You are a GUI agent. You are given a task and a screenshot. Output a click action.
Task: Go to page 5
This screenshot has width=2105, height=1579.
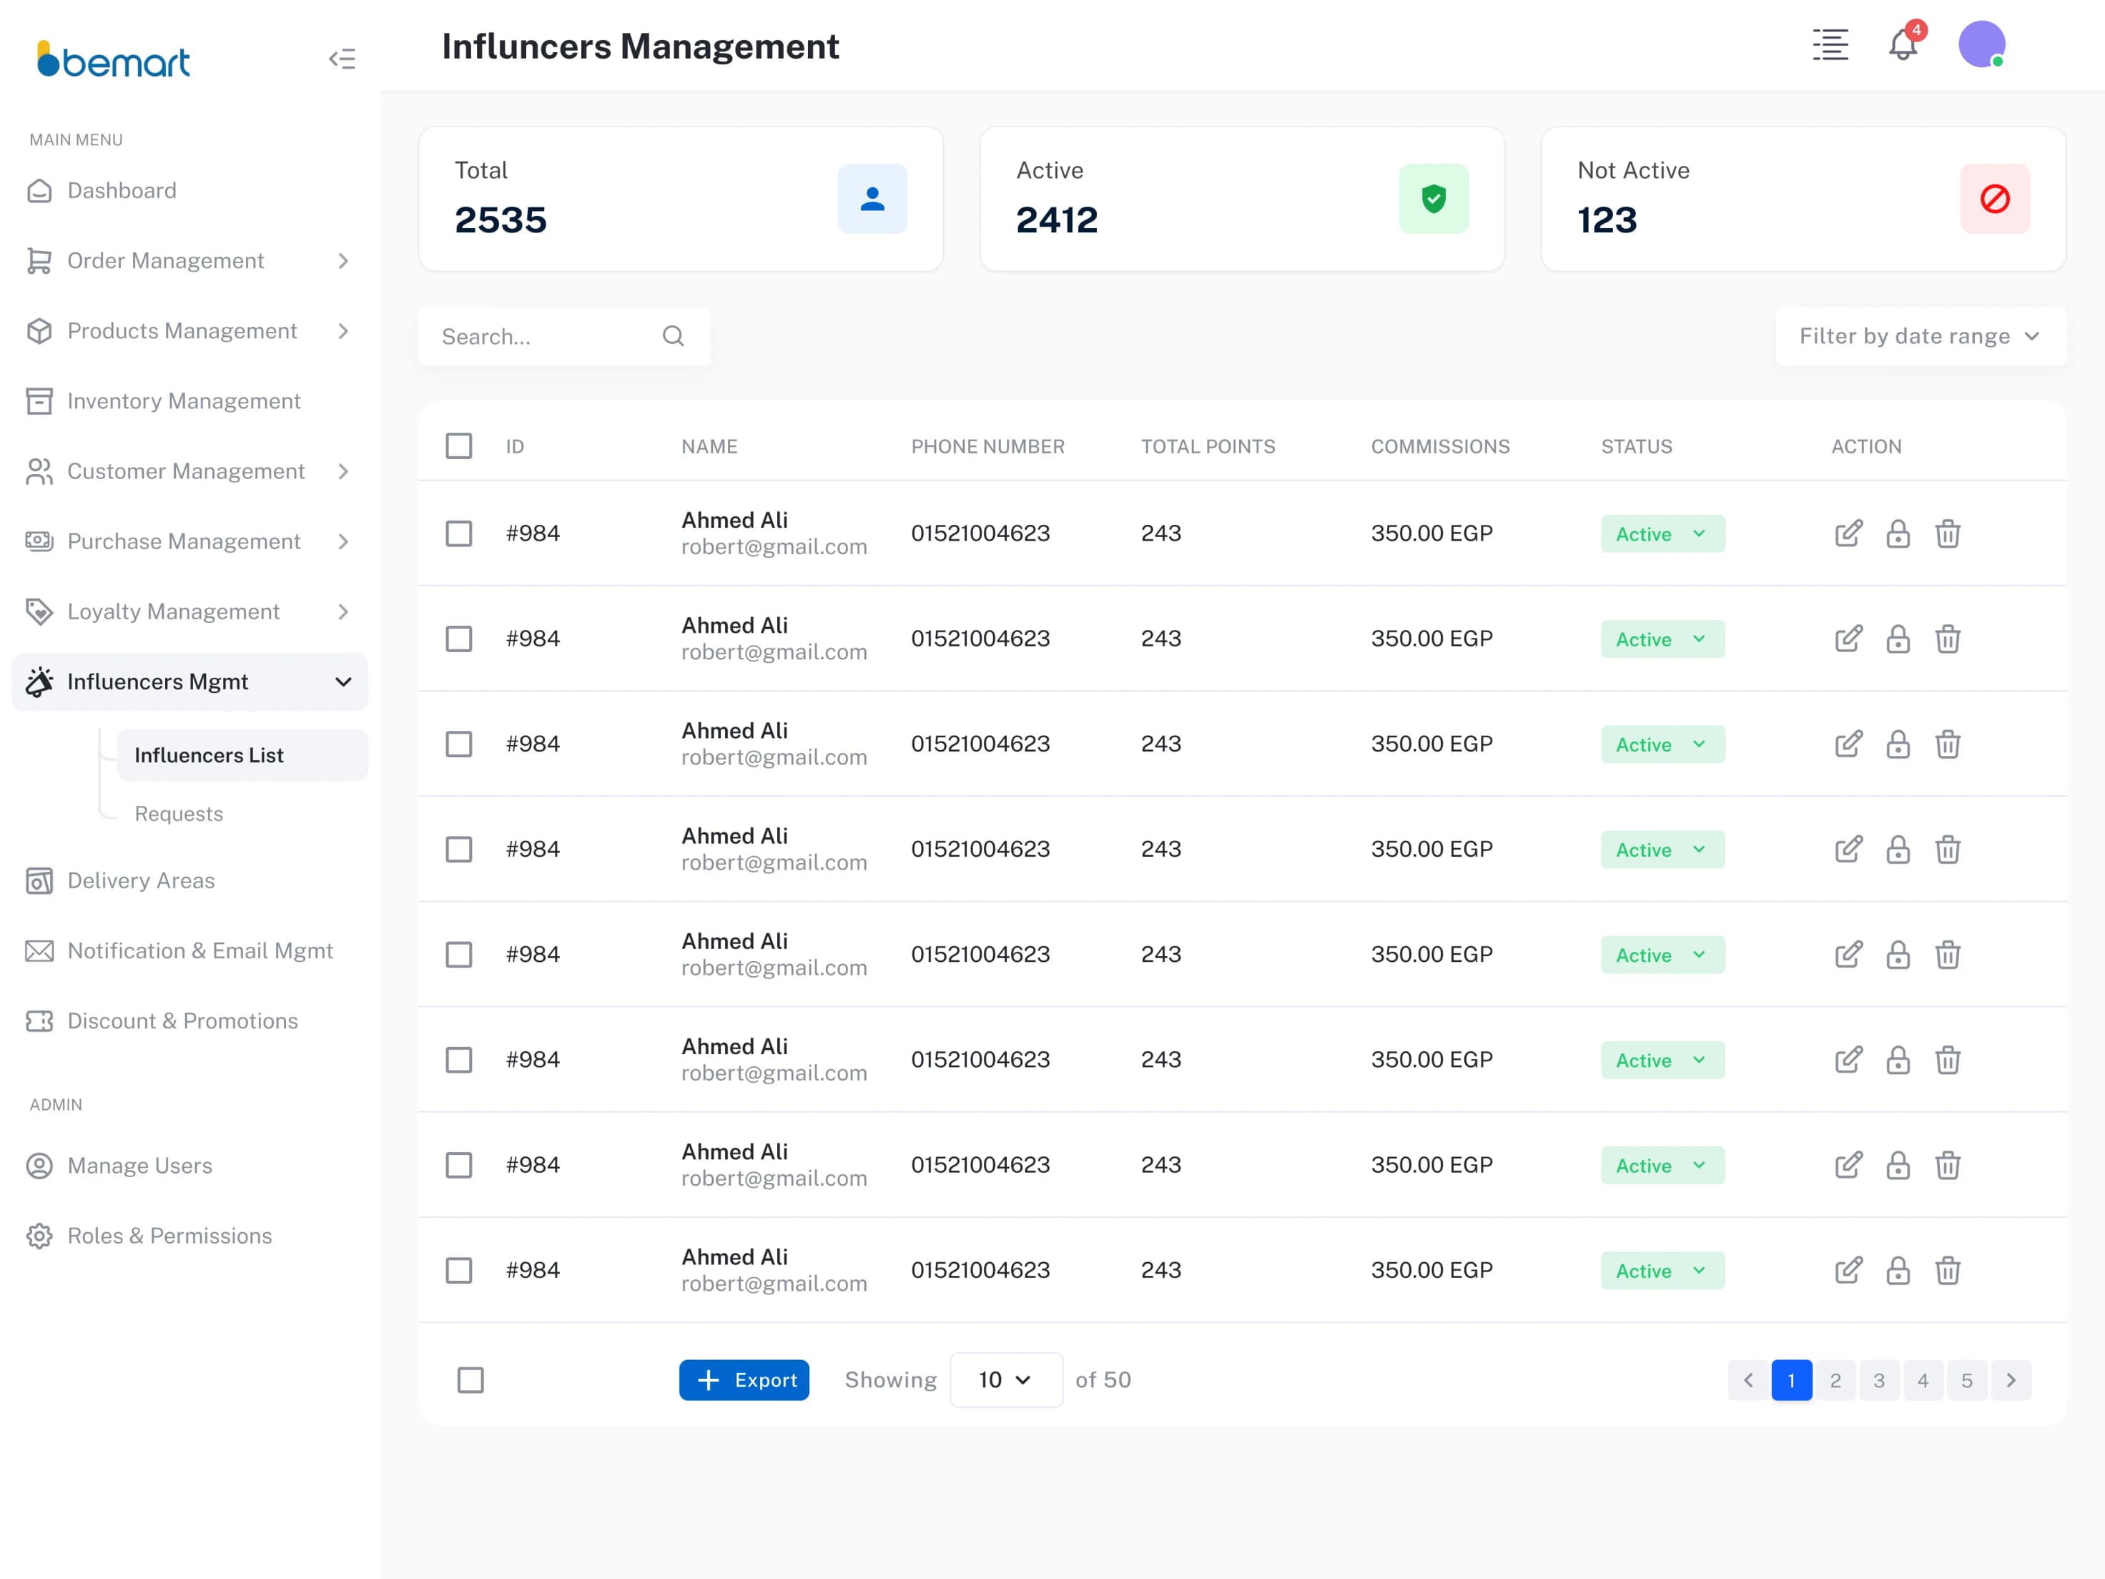pos(1966,1380)
